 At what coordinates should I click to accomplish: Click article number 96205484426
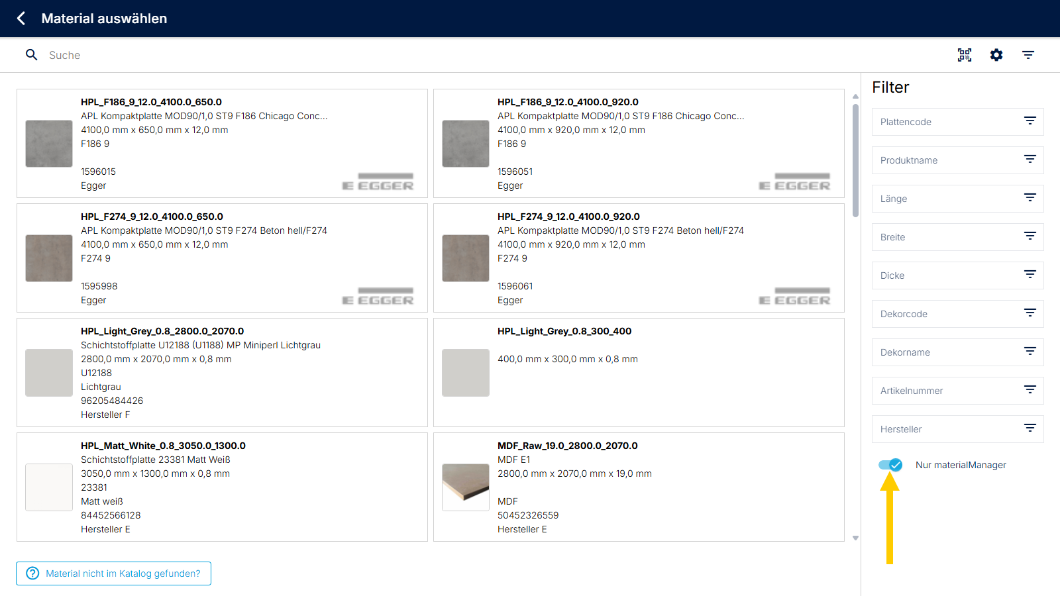pyautogui.click(x=112, y=401)
